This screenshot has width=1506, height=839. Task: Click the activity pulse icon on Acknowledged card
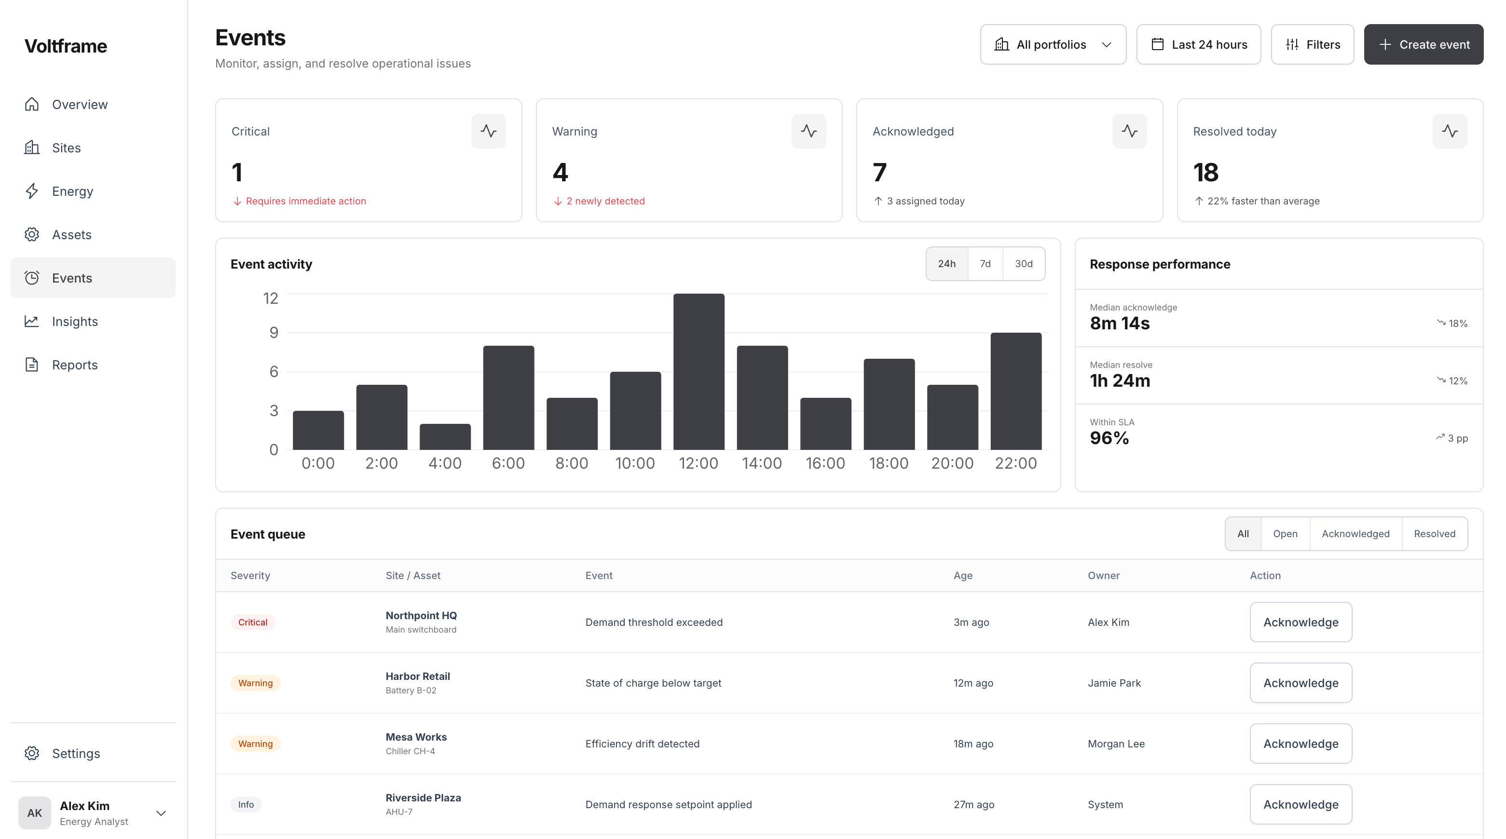(x=1130, y=131)
